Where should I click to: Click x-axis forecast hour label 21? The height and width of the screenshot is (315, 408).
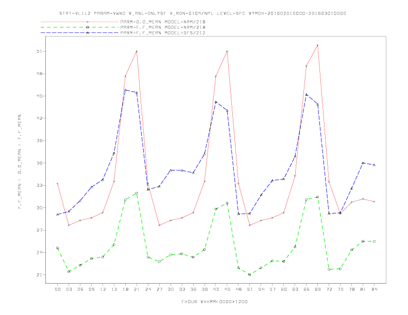(x=137, y=289)
